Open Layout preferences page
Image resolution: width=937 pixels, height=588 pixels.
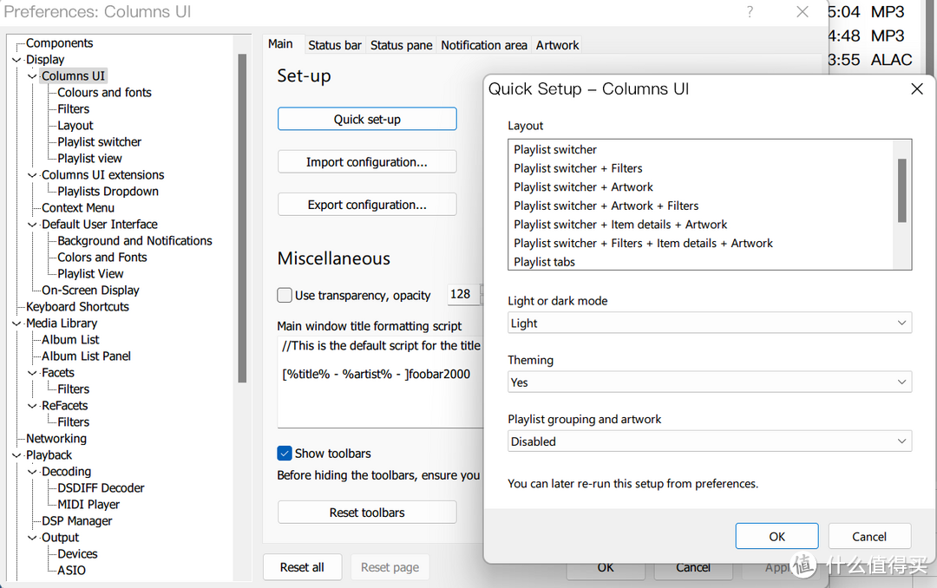point(75,126)
